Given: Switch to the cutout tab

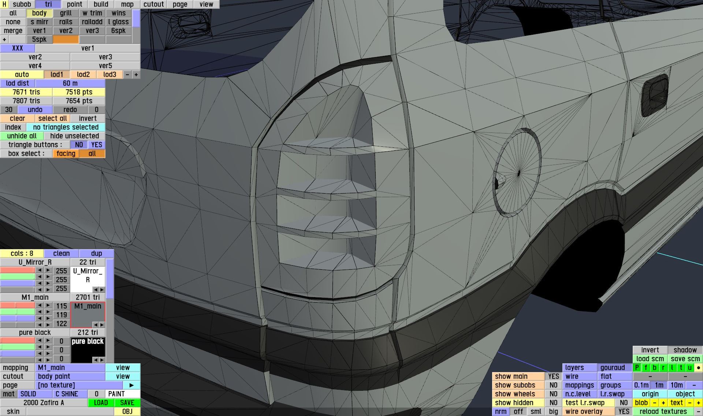Looking at the screenshot, I should pos(153,4).
